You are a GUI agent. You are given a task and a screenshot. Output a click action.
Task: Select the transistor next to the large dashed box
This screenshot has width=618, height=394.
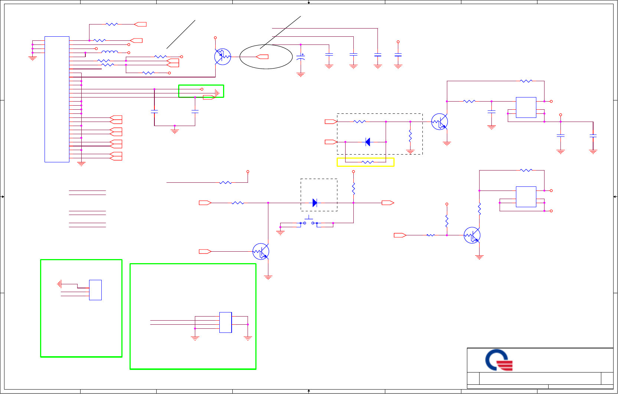pos(439,122)
